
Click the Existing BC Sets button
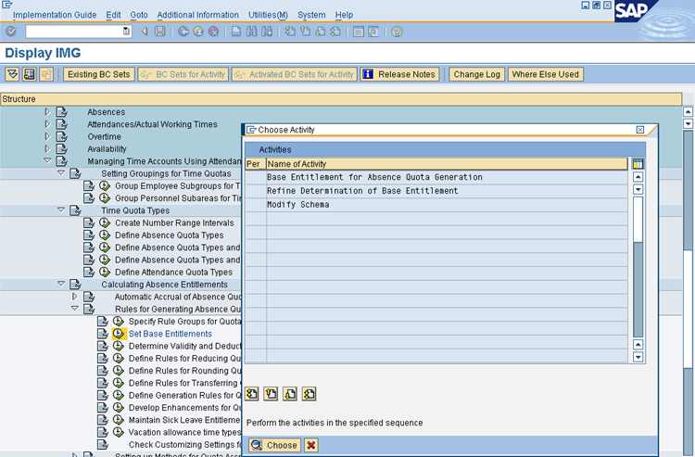coord(99,74)
